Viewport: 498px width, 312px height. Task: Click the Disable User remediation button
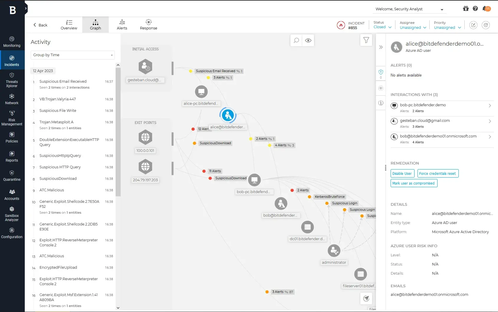(402, 173)
